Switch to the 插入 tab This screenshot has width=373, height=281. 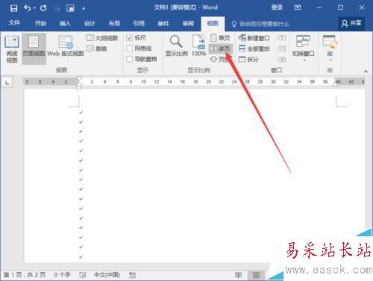65,23
